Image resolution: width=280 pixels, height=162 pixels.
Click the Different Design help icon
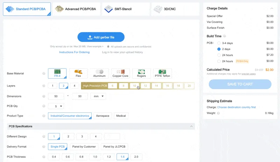(x=44, y=137)
